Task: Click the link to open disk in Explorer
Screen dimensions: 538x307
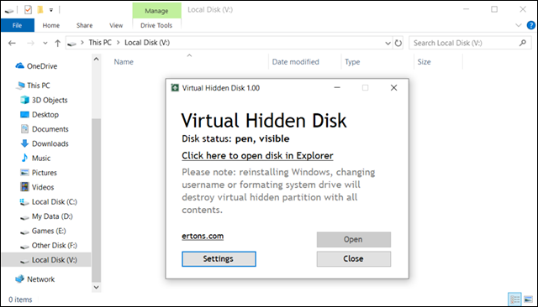Action: point(257,156)
